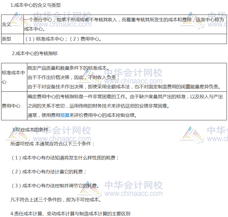228x217 pixels.
Task: Click the 类型 table cell label
Action: point(6,39)
